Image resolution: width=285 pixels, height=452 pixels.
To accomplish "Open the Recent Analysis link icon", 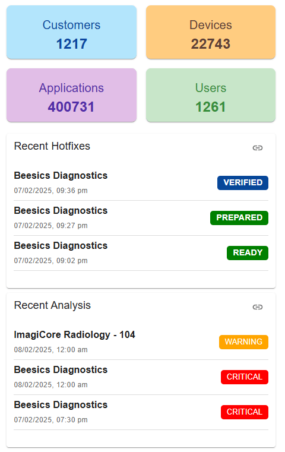I will 257,307.
